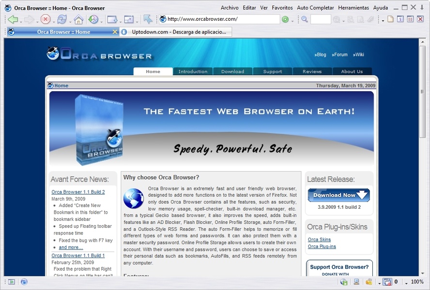Open a new blank tab page icon
This screenshot has height=290, width=430.
390,19
